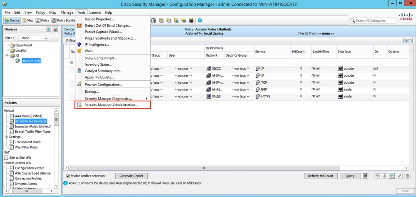Click Inherits From none link
Screen dimensions: 416x197
click(x=326, y=33)
